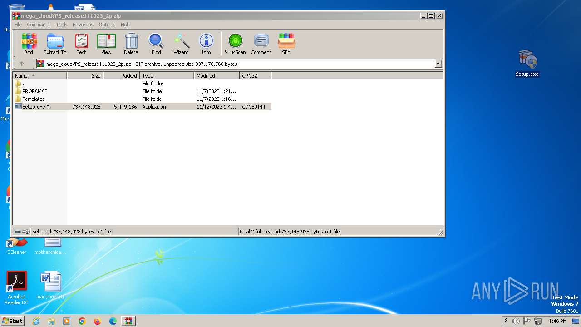The height and width of the screenshot is (327, 581).
Task: Open the Tools menu
Action: (62, 25)
